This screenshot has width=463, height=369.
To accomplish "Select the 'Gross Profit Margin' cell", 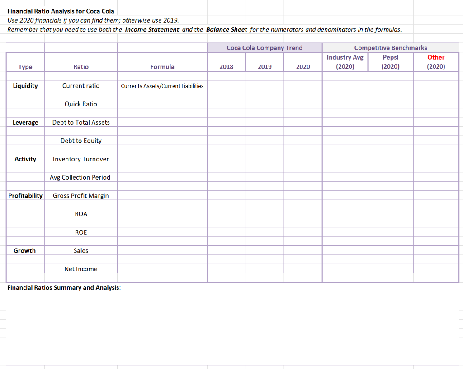I will click(x=81, y=195).
